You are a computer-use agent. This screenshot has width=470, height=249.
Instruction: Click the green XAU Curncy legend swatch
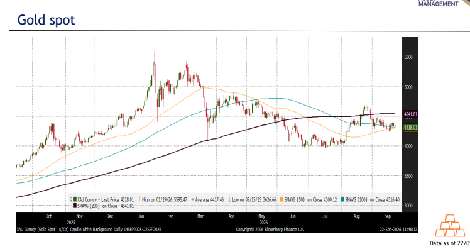click(x=75, y=199)
